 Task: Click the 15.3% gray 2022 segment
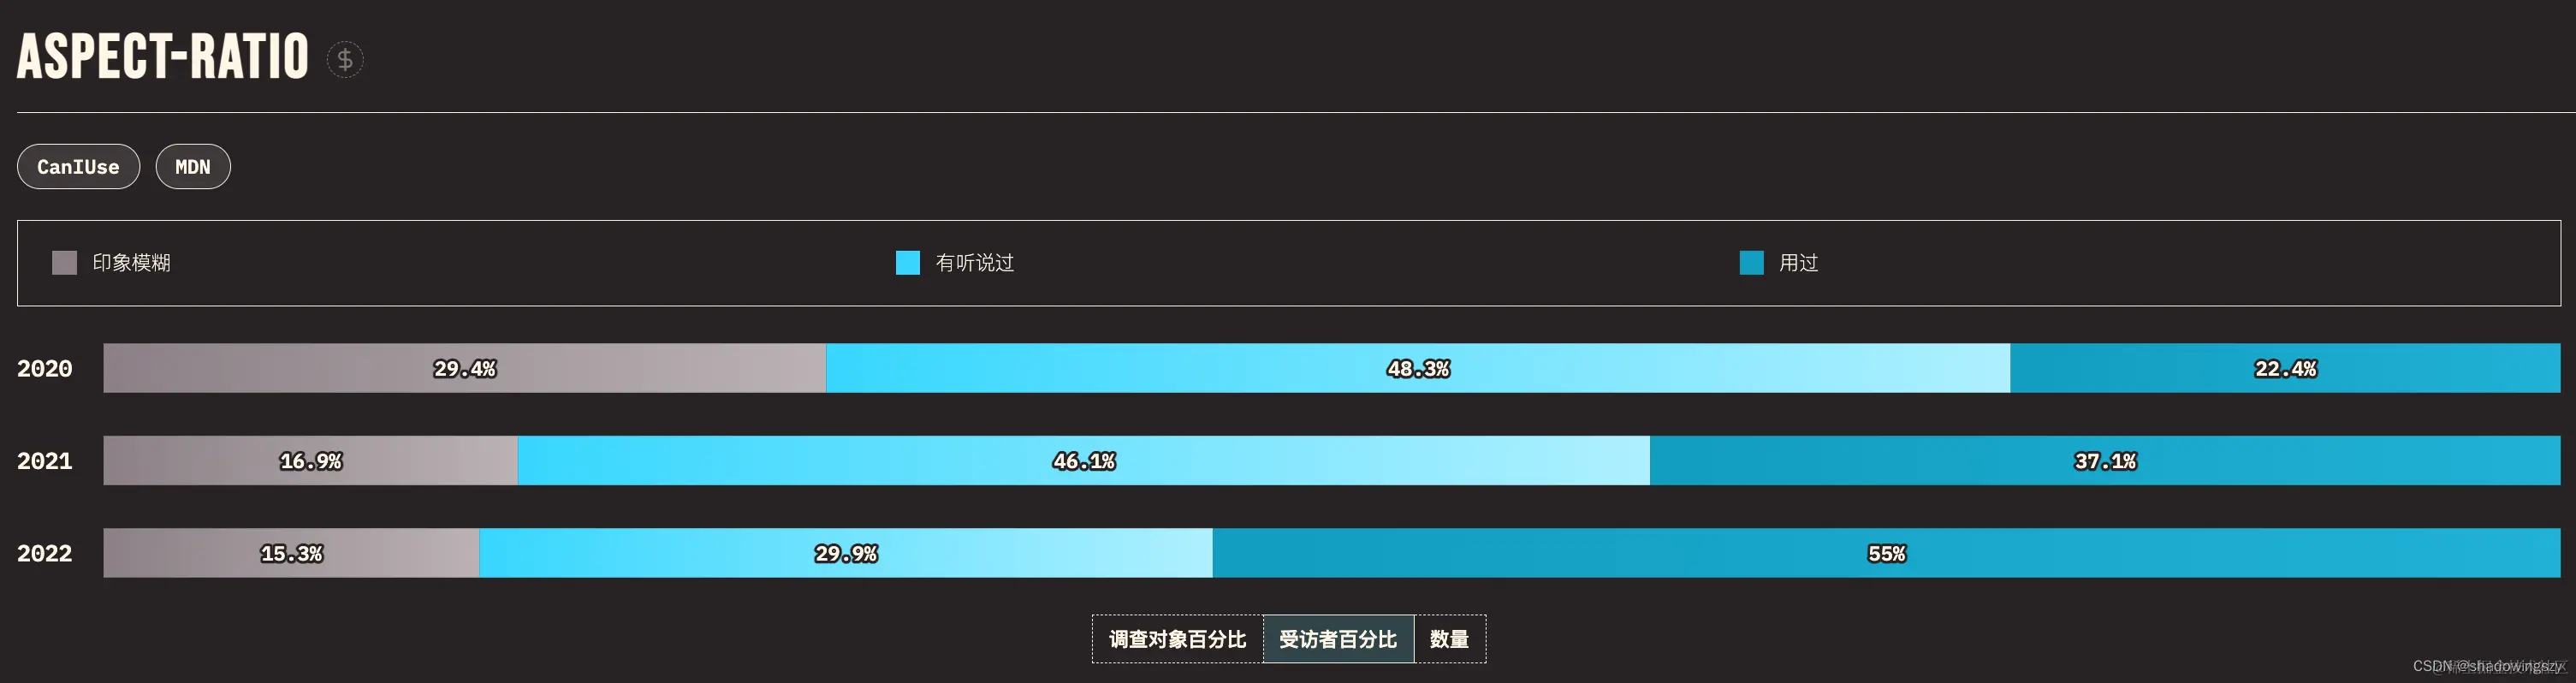coord(291,552)
